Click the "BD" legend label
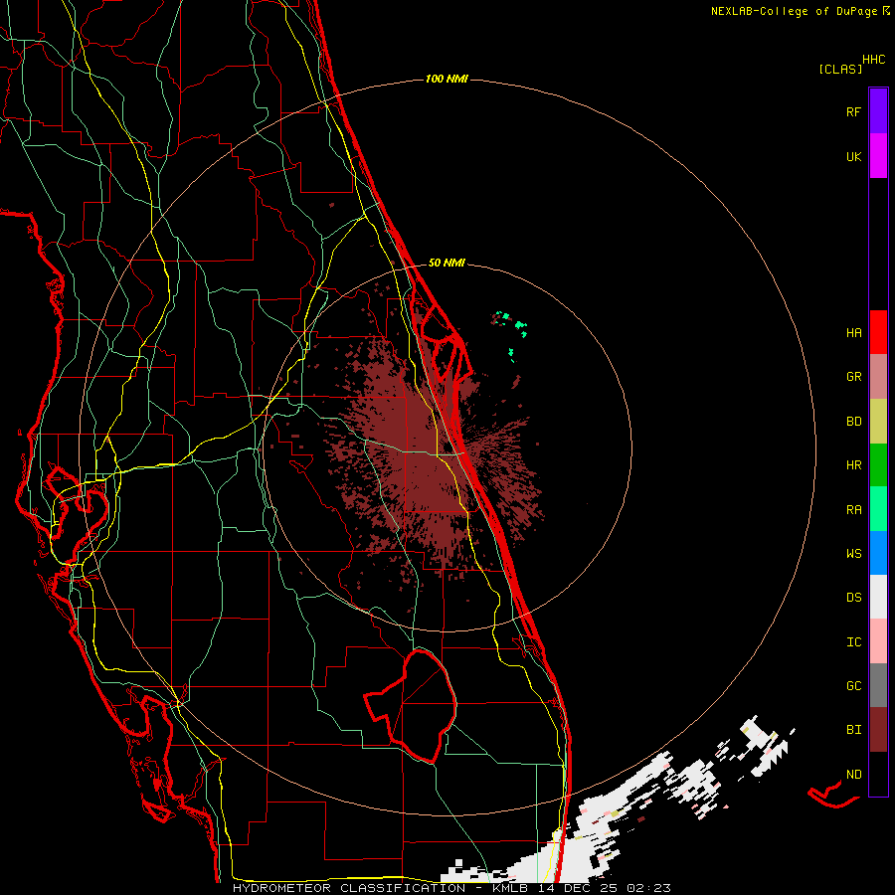The image size is (895, 895). tap(853, 422)
